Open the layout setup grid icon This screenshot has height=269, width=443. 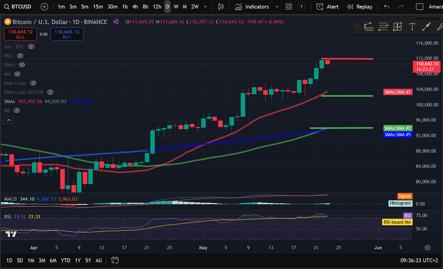tap(289, 7)
